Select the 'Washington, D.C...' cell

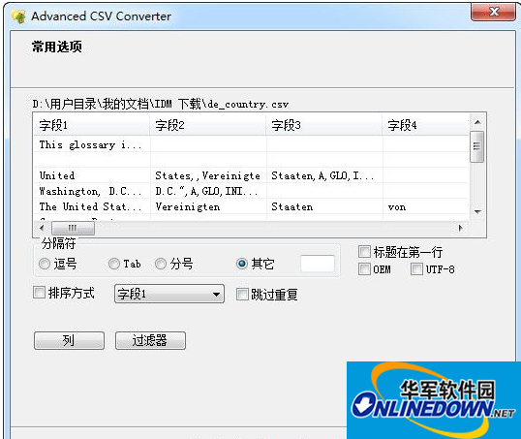92,191
